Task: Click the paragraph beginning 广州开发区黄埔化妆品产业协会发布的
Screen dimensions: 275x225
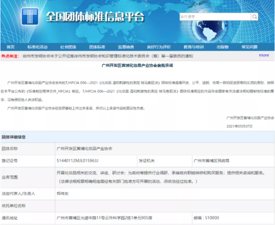Action: 137,91
